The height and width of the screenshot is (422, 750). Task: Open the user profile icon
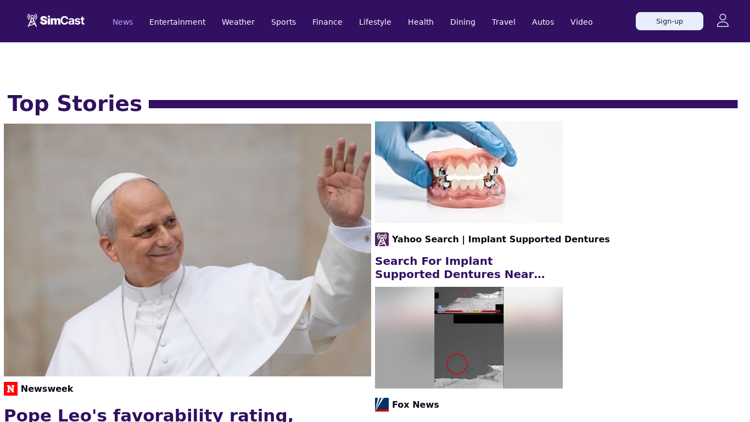723,21
